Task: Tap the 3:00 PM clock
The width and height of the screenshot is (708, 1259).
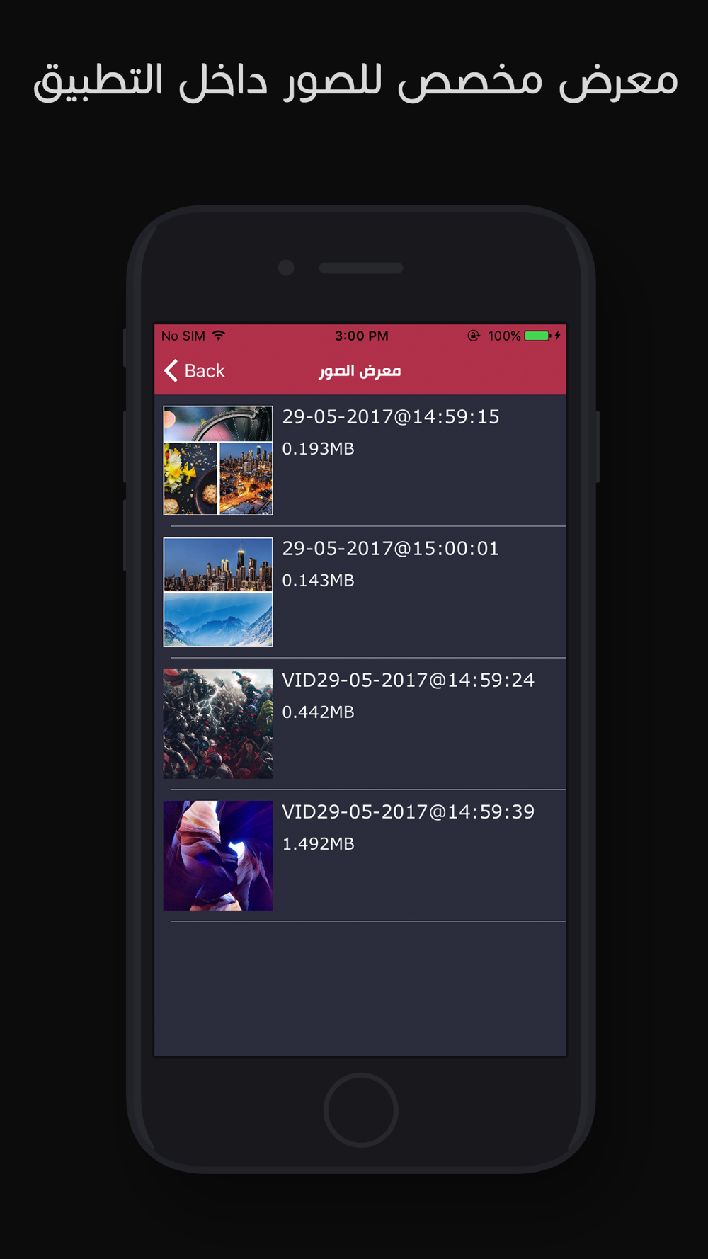Action: (362, 336)
